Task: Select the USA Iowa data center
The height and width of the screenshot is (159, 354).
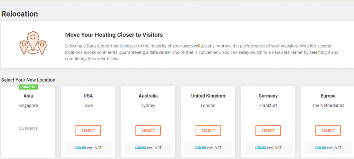Action: tap(88, 130)
